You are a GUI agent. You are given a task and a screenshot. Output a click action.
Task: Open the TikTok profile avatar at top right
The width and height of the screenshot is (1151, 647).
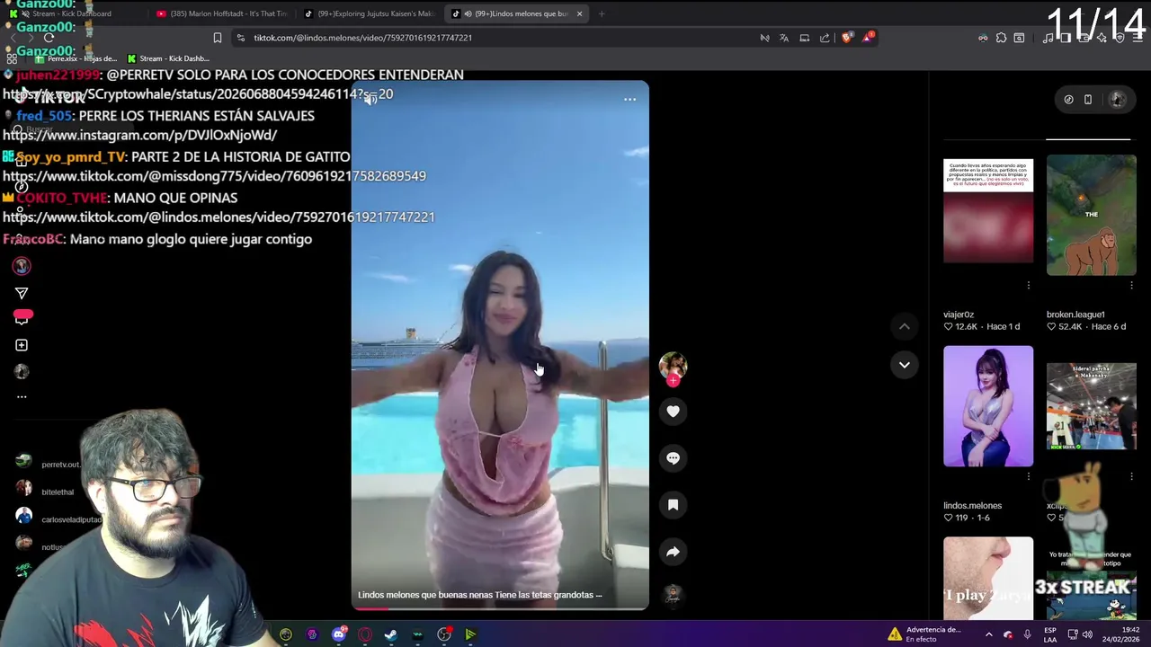[1118, 100]
